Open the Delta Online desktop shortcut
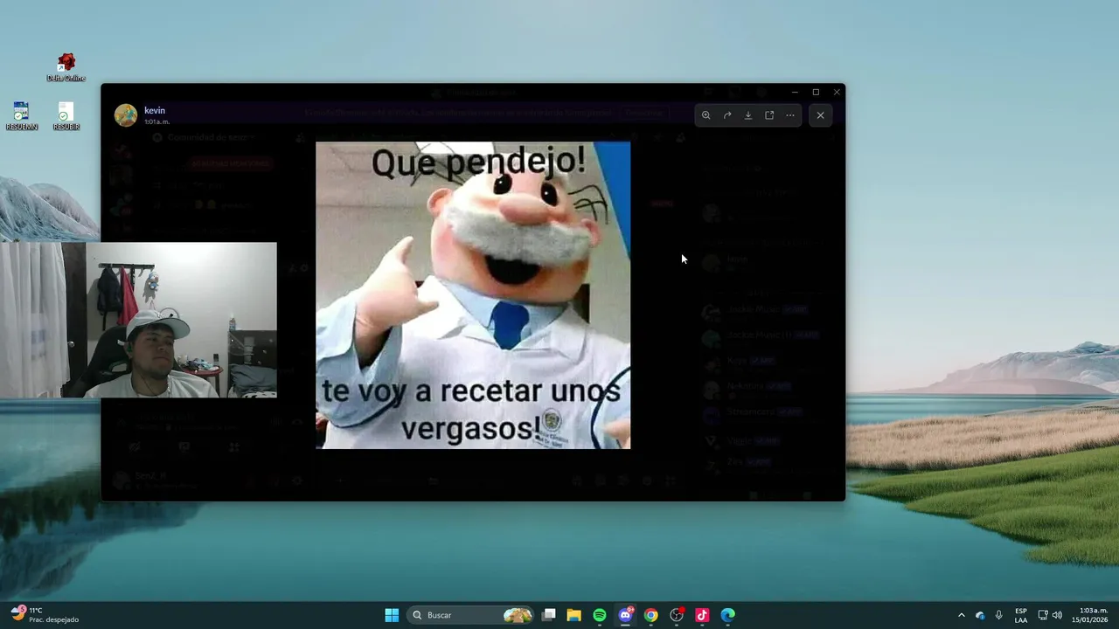The height and width of the screenshot is (629, 1119). pyautogui.click(x=66, y=67)
